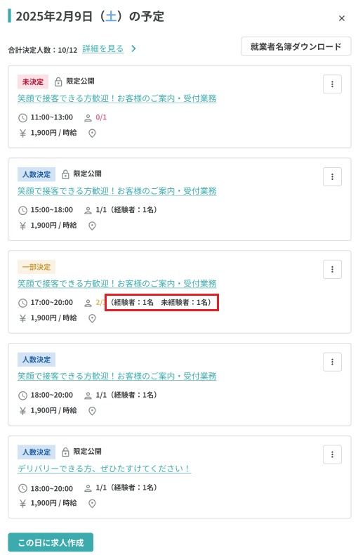
Task: Open 詳細を見る link for total headcount
Action: coord(103,48)
